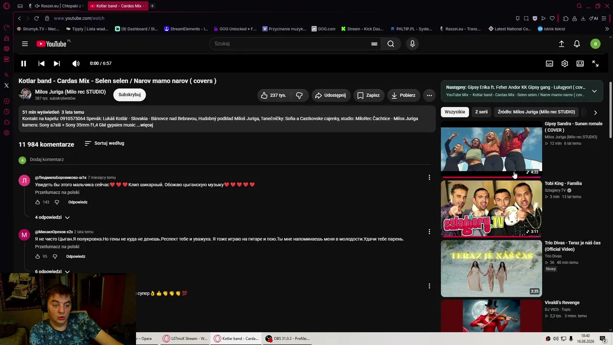Show more filter chips with right arrow

tap(595, 113)
